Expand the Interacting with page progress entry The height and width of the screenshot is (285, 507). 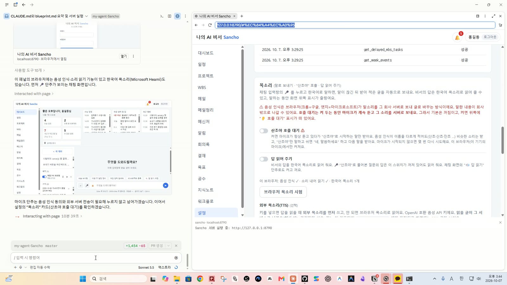point(52,216)
